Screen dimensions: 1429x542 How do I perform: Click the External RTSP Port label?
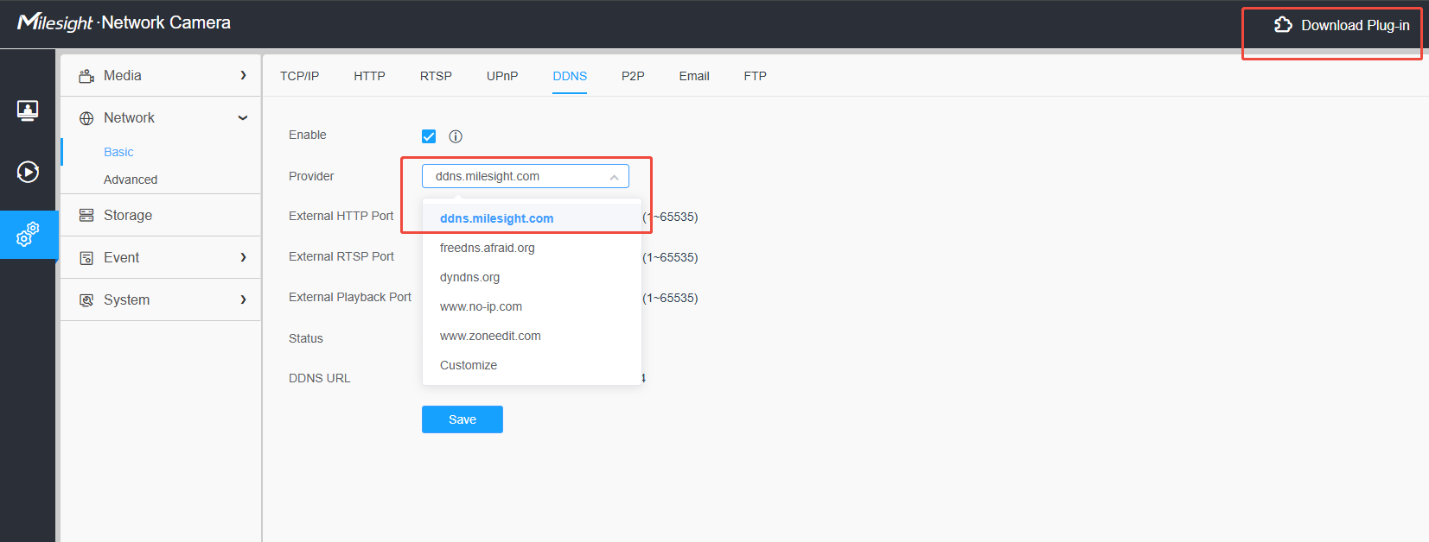(x=341, y=256)
